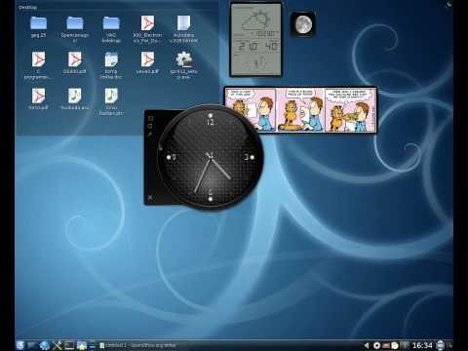Viewport: 468px width, 351px height.
Task: Open the Garfield comic strip widget
Action: click(300, 110)
